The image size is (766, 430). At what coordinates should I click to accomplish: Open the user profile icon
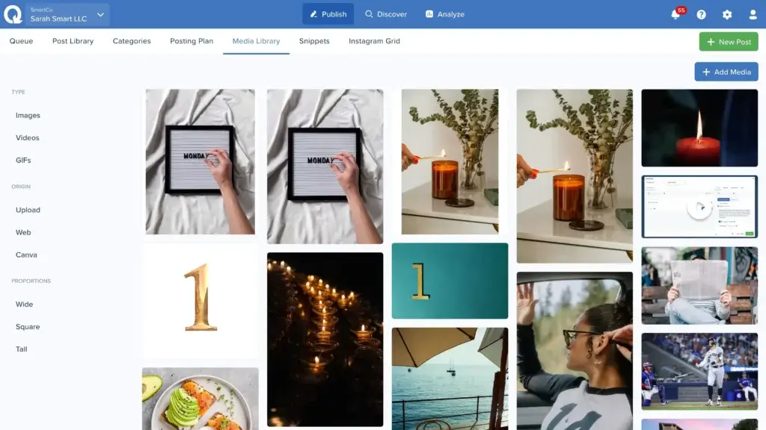753,15
